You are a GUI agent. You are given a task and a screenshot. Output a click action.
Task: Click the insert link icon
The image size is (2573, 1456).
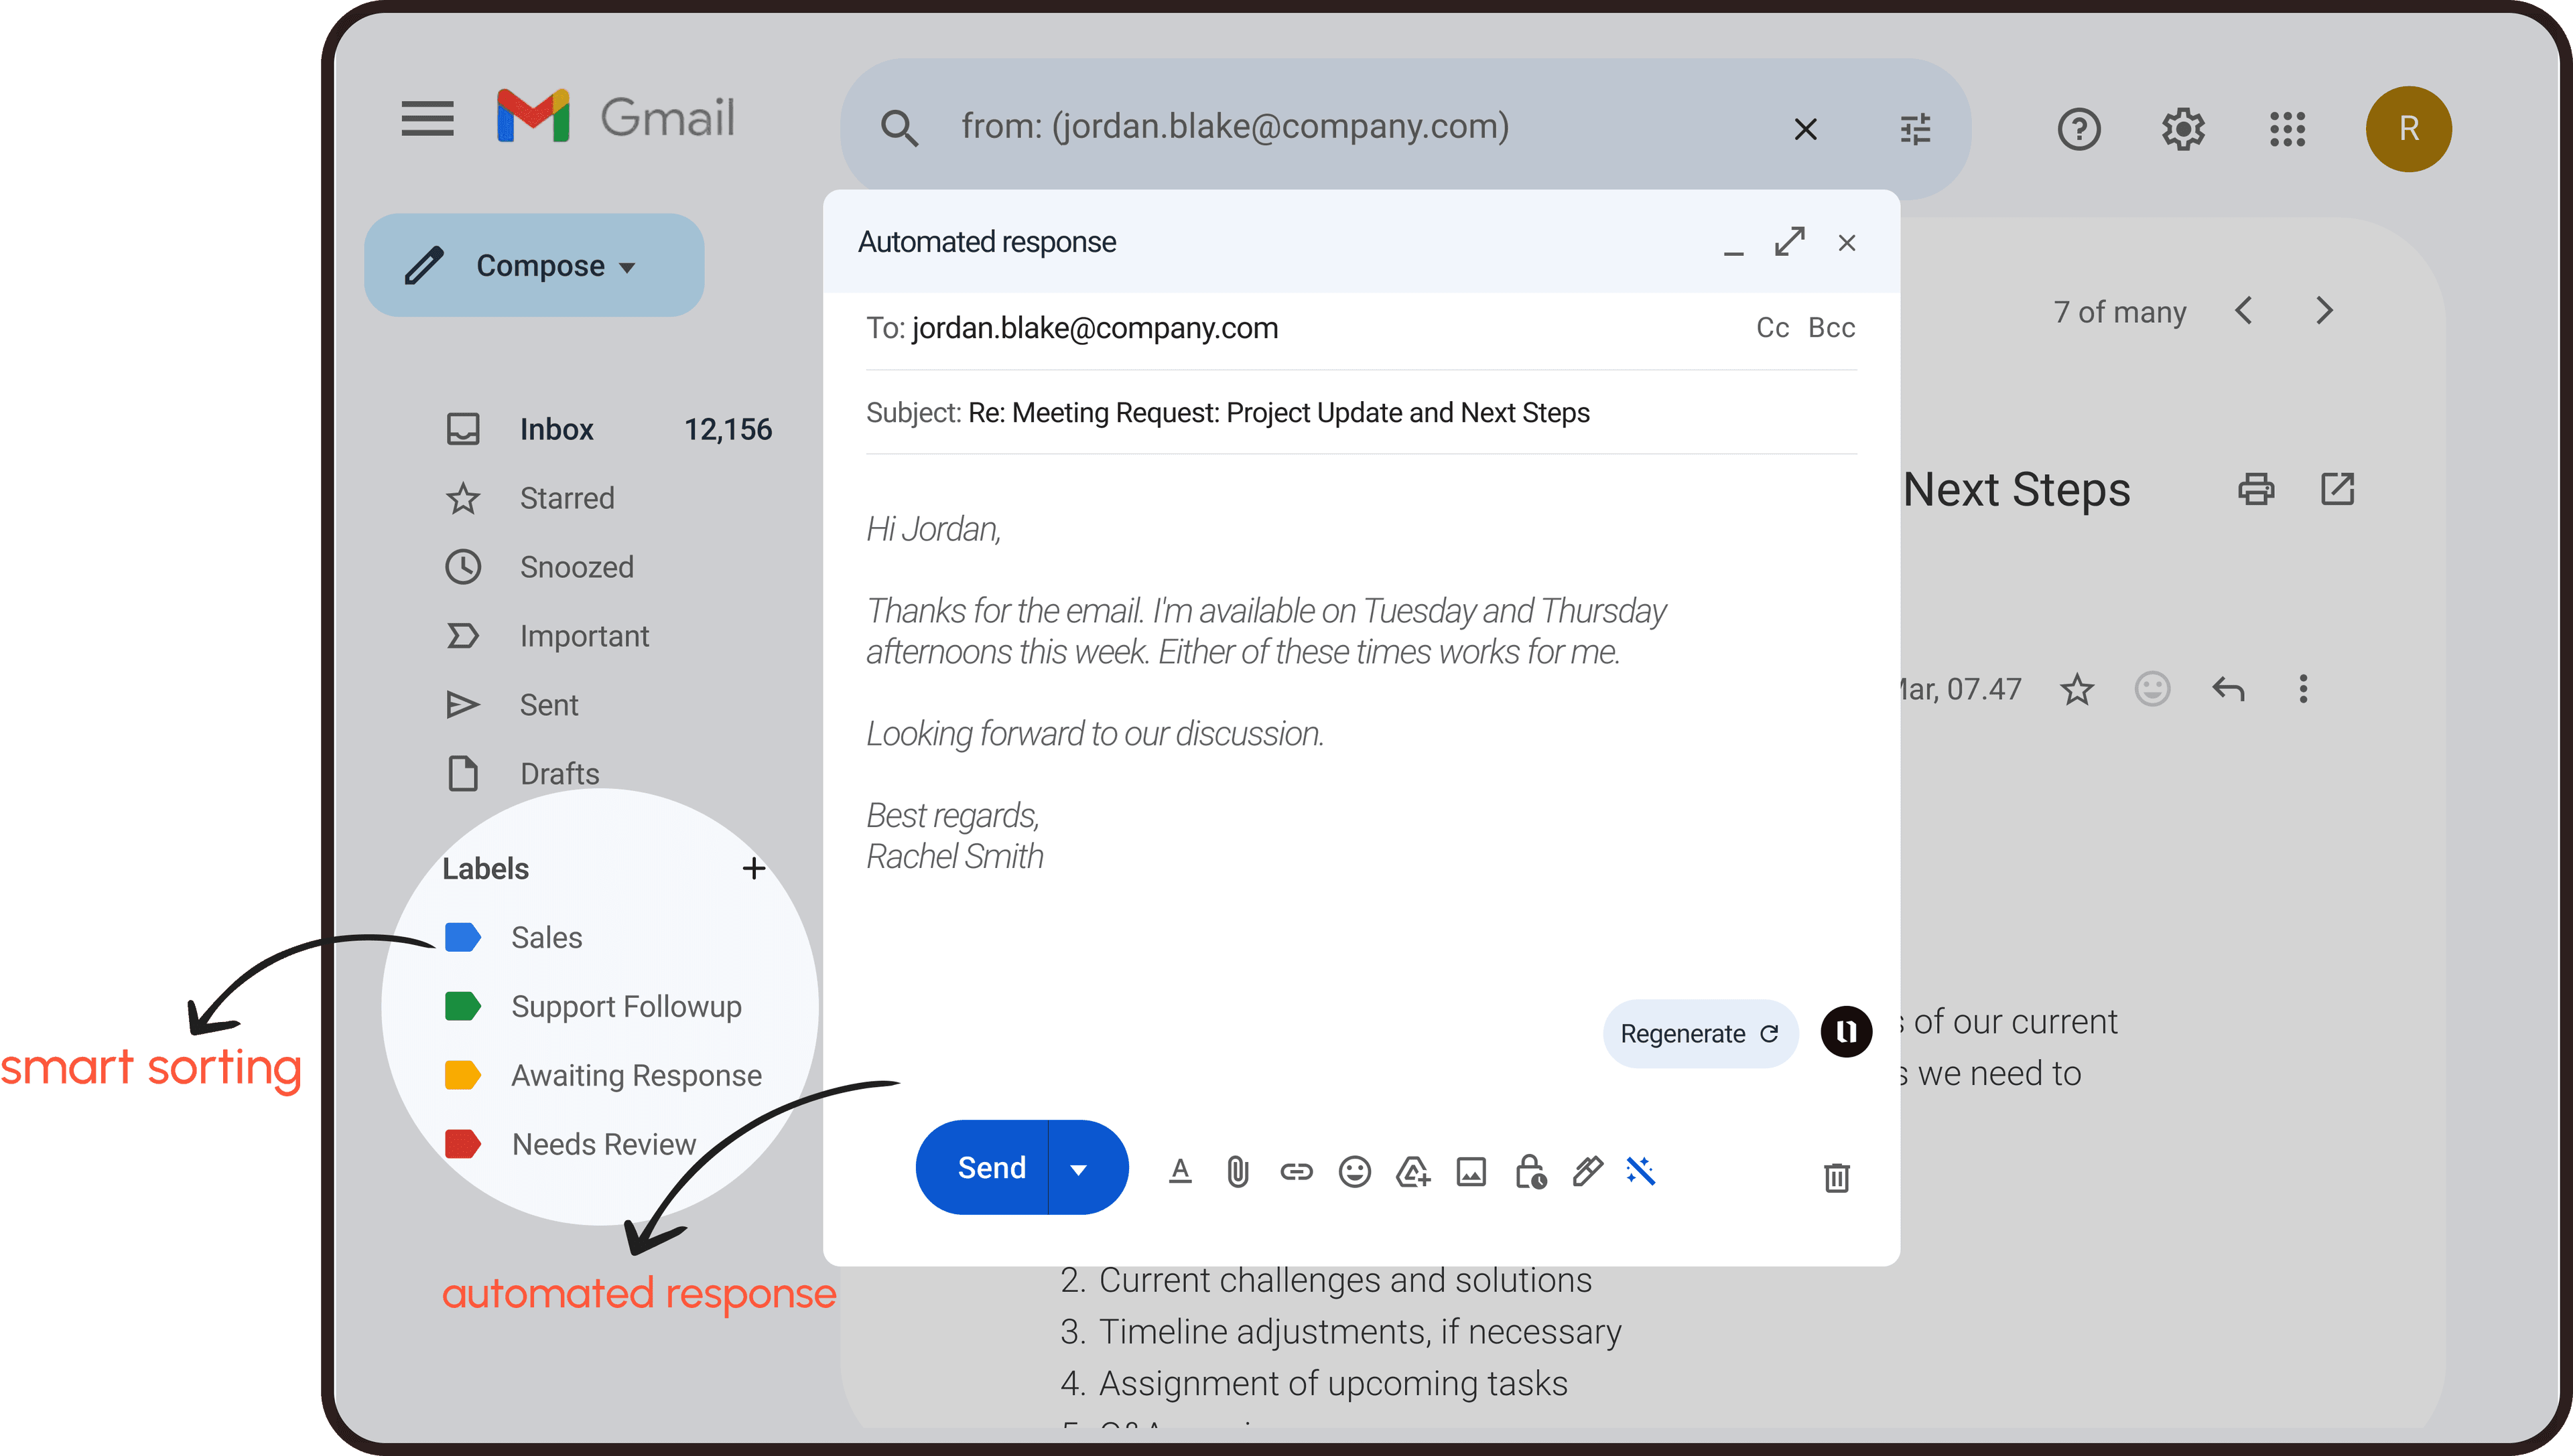[1294, 1168]
